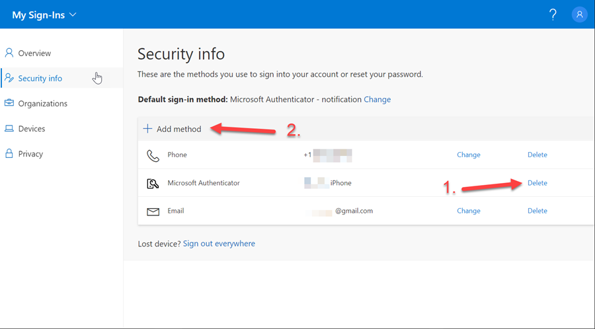This screenshot has height=329, width=595.
Task: Open the user account avatar icon
Action: click(x=580, y=15)
